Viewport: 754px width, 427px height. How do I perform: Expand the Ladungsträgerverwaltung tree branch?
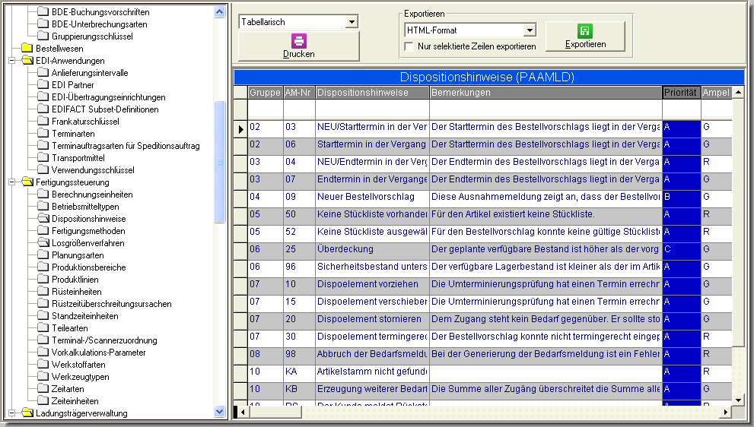pos(12,413)
